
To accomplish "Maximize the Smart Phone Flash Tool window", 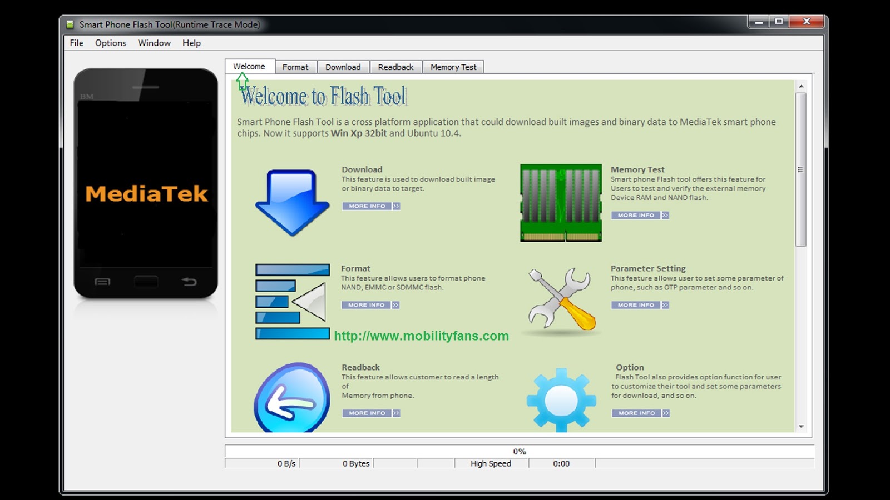I will [779, 22].
